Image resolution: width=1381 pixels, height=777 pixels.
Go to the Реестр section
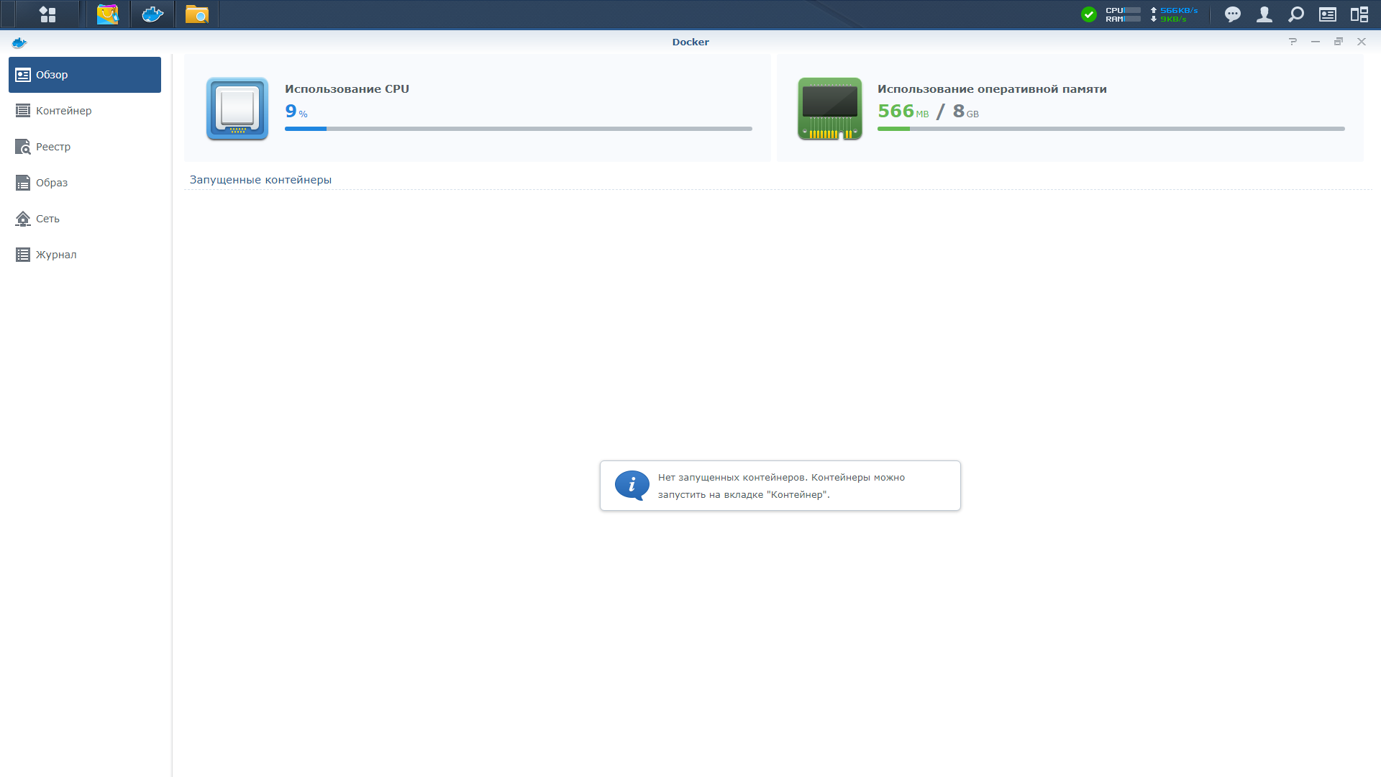point(53,147)
